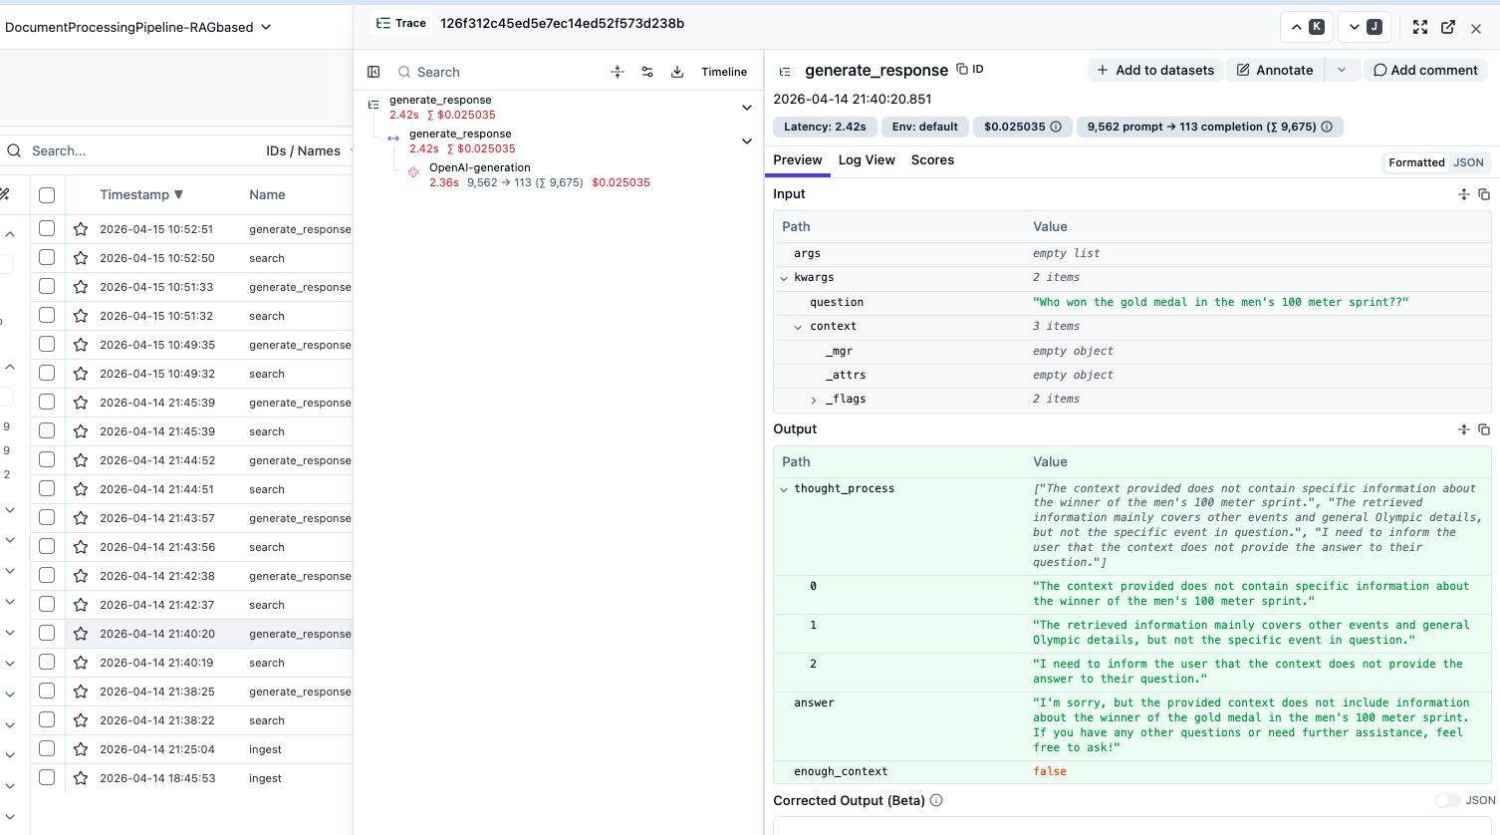Check the 18:45:53 ingest row checkbox
Screen dimensions: 1500x835
pos(47,777)
